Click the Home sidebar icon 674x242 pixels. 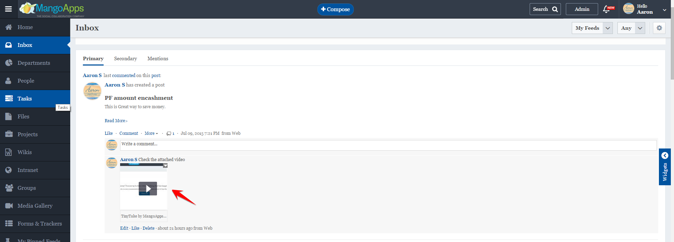click(9, 27)
